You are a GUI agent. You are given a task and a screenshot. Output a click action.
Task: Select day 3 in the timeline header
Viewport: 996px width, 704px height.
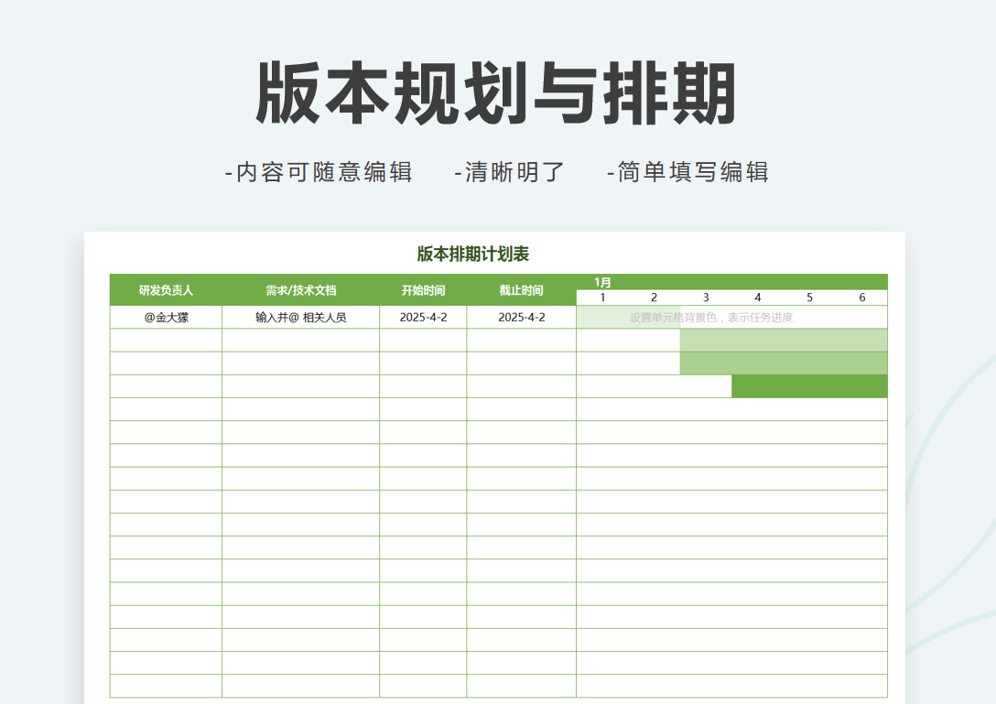(x=706, y=298)
